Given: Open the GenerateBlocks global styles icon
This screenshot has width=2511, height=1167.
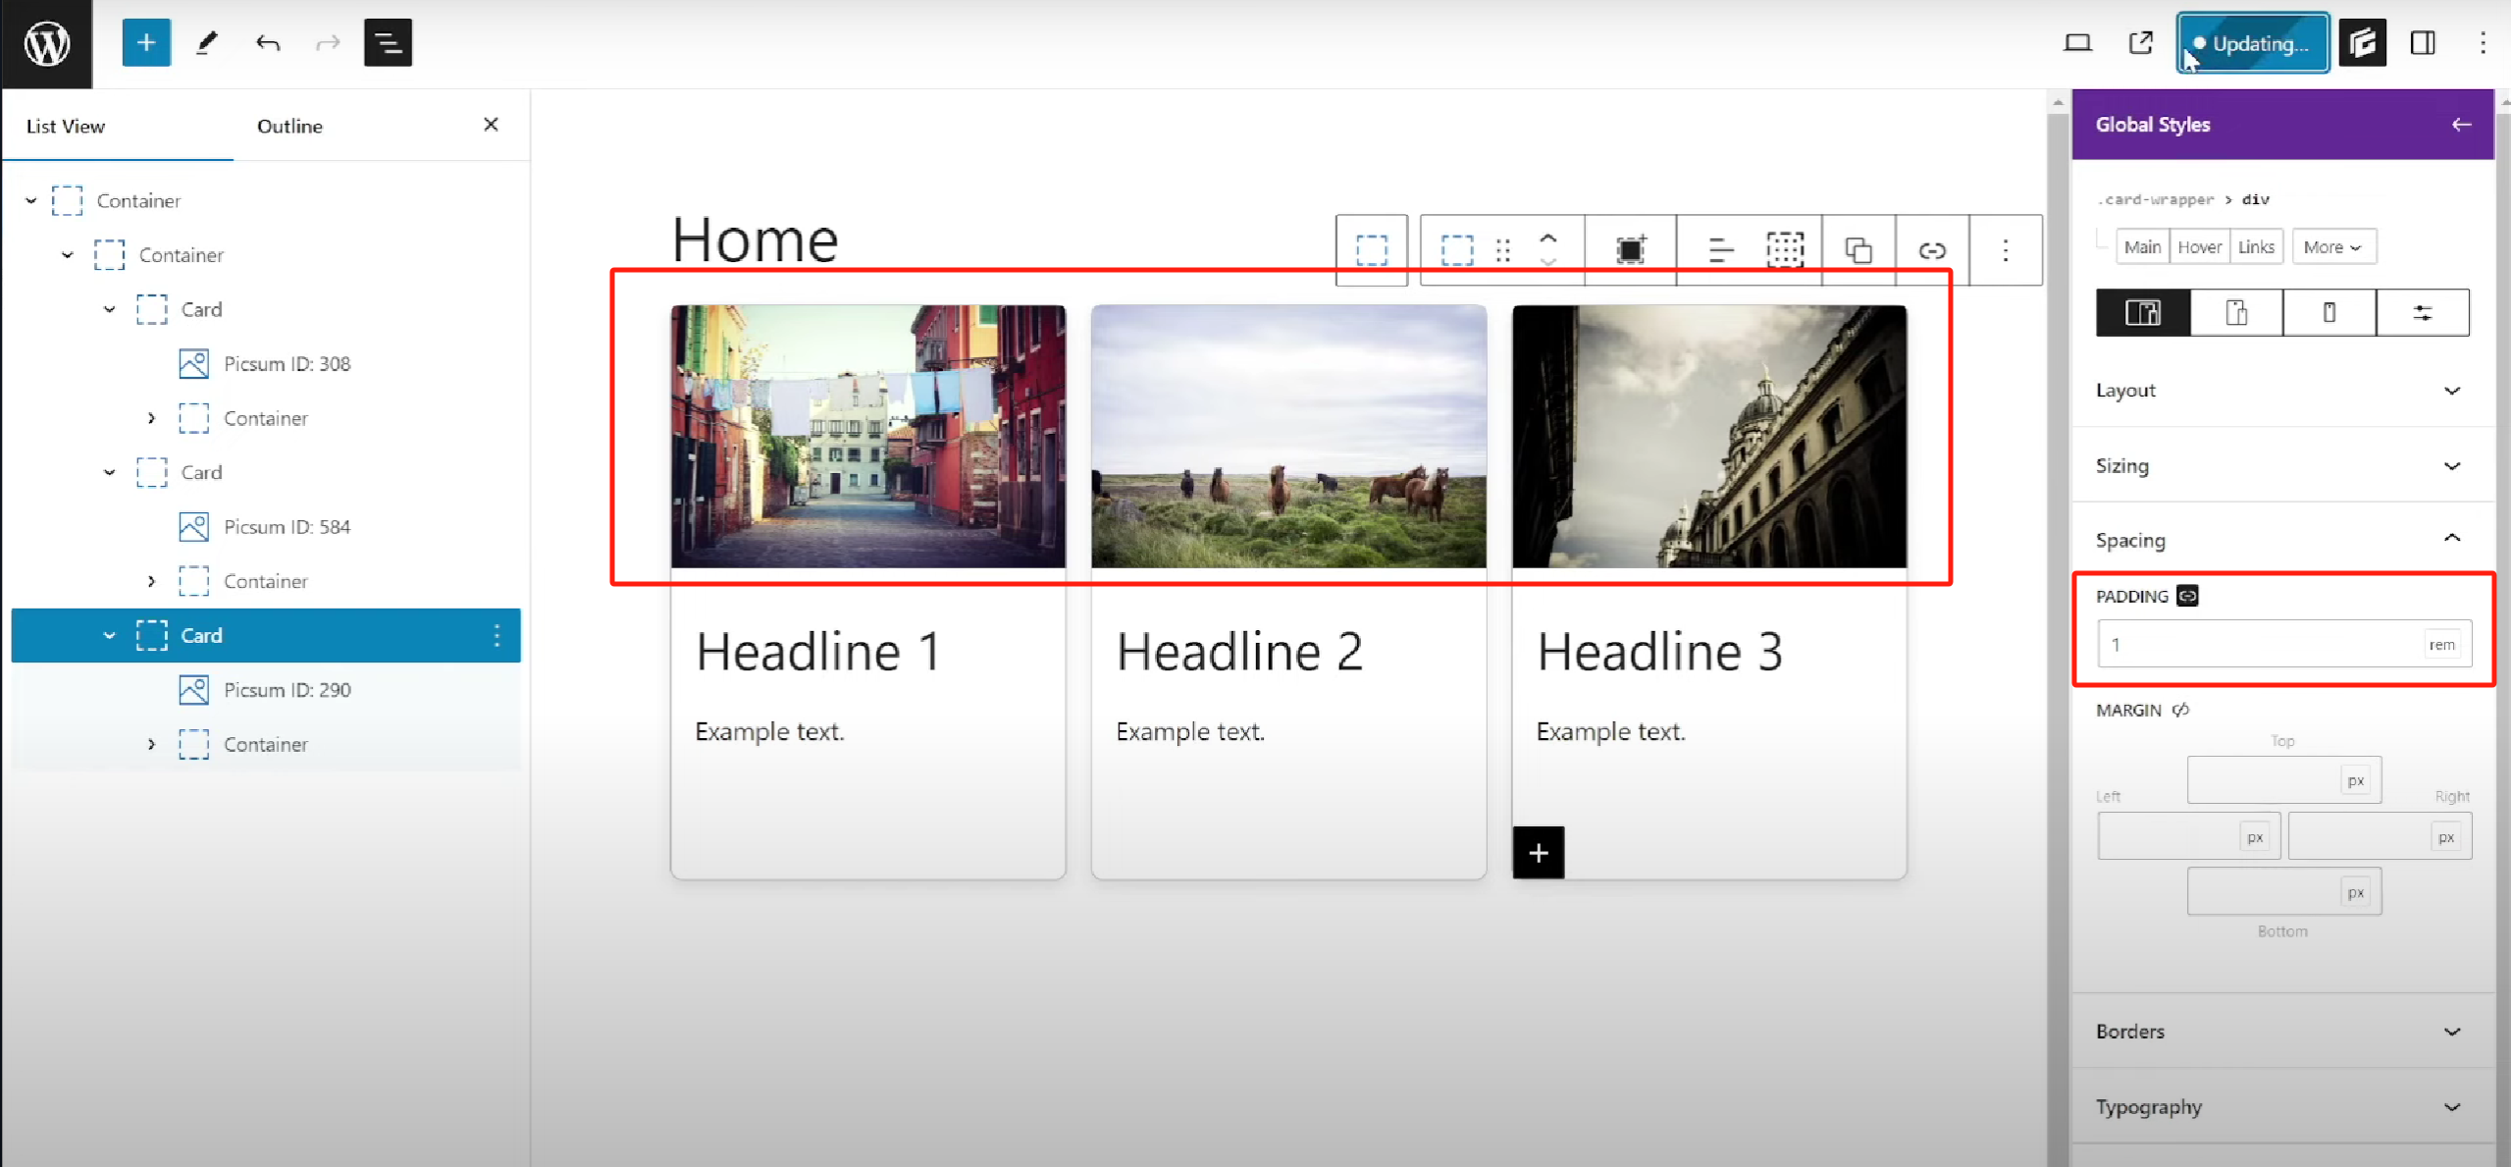Looking at the screenshot, I should [2361, 43].
